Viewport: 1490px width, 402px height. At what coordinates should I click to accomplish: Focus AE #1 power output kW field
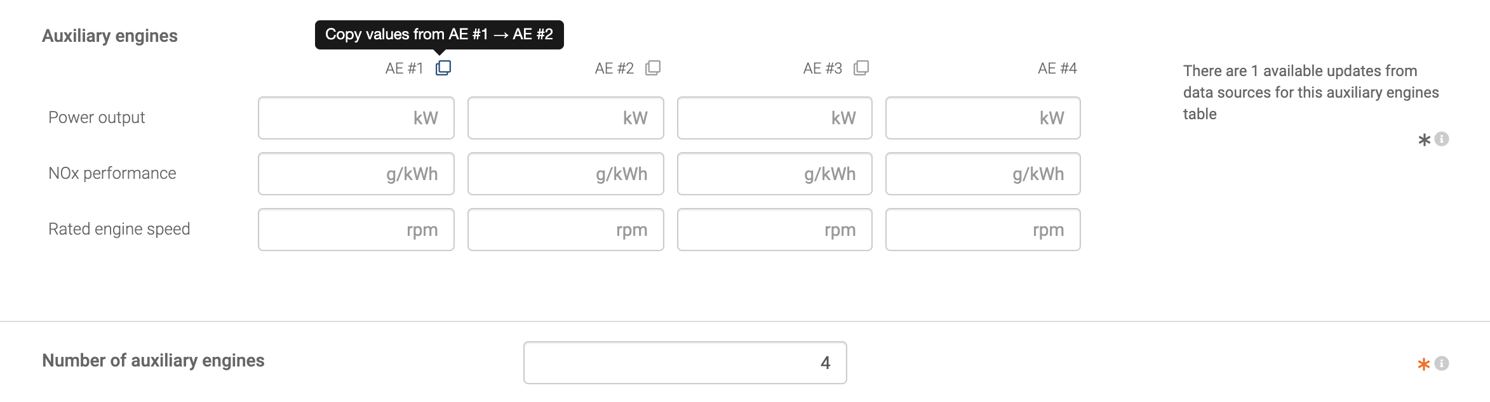(356, 118)
